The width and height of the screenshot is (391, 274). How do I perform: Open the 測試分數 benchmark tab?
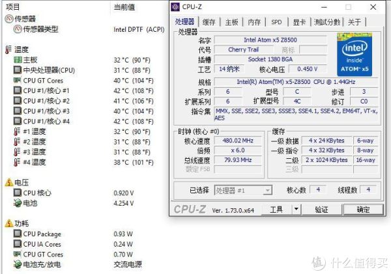coord(327,22)
